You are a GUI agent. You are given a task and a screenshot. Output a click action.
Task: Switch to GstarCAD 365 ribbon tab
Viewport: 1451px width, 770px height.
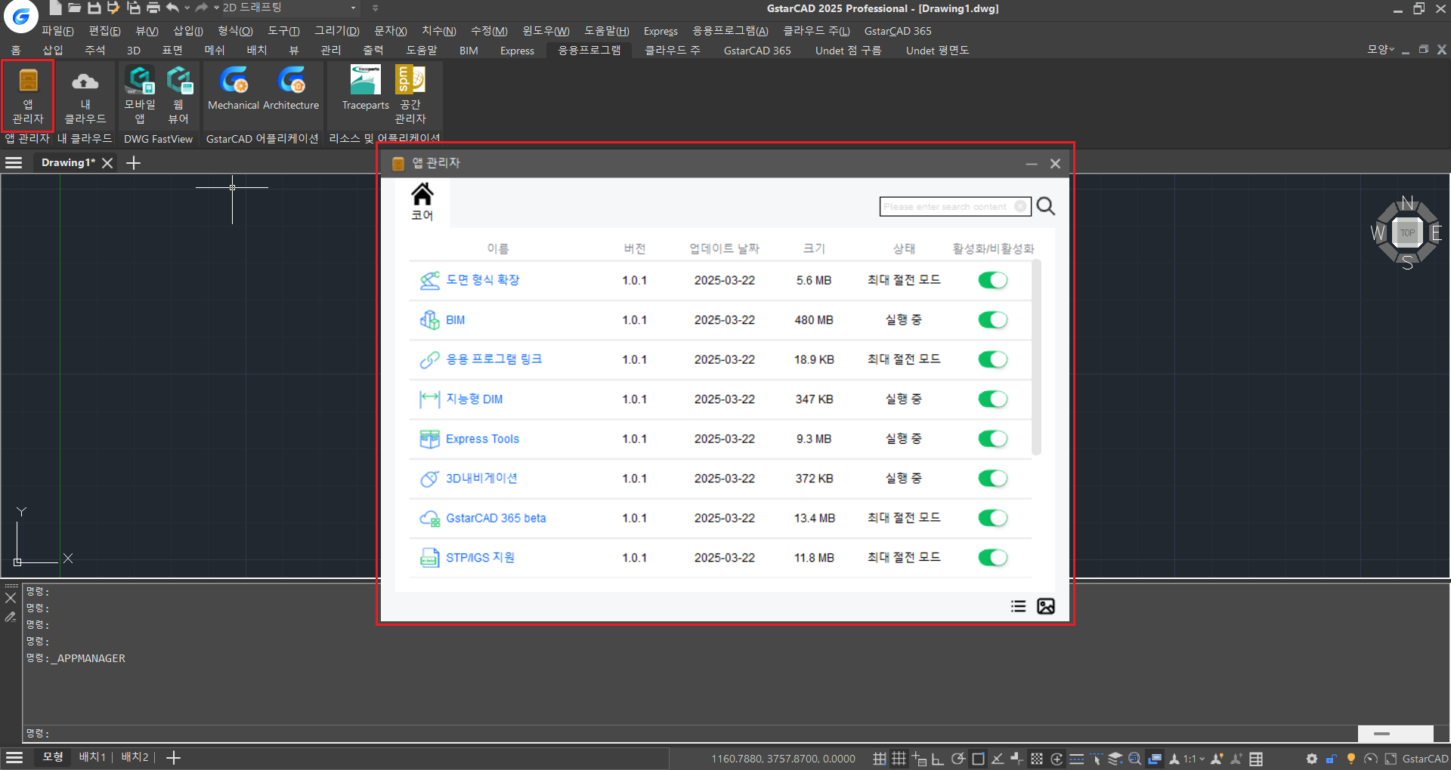click(757, 50)
